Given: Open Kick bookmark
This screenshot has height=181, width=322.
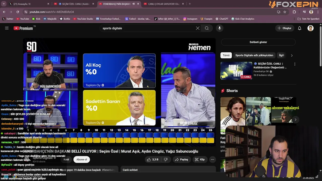Looking at the screenshot, I should (36, 19).
